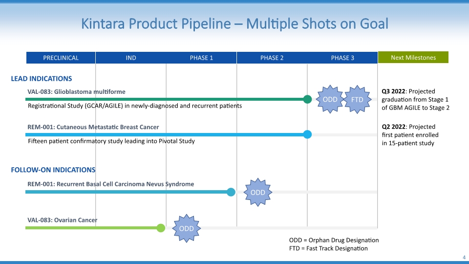The image size is (469, 264).
Task: Click 'VAL-083: Glioblastoma multiforme' label
Action: (76, 91)
